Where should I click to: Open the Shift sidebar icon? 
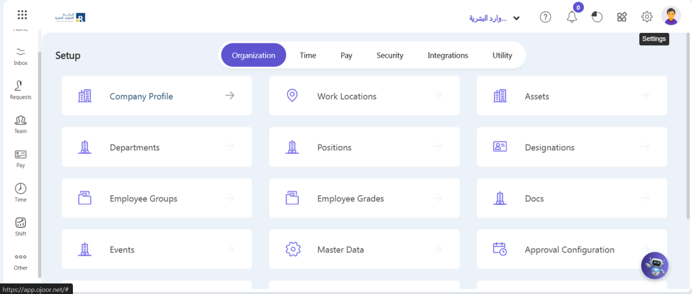pos(21,226)
